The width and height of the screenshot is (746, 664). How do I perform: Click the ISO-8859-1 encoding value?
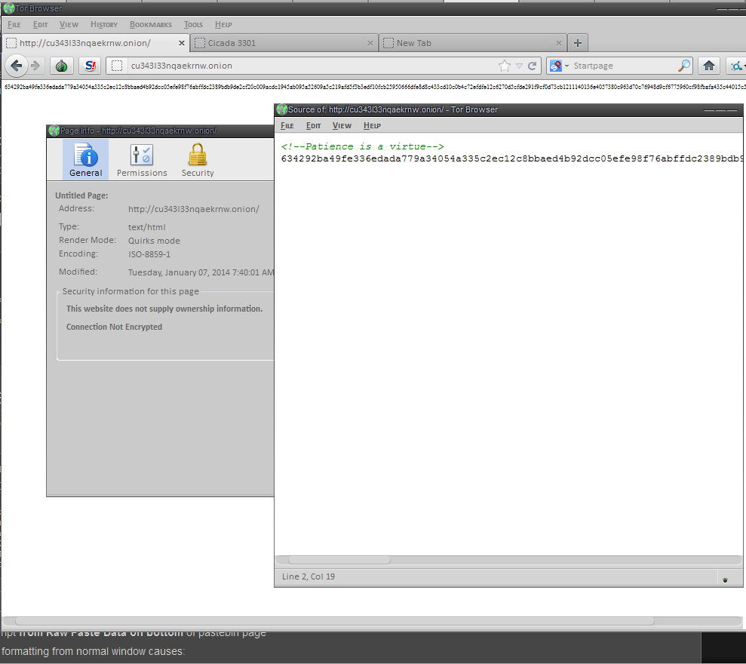click(x=149, y=254)
